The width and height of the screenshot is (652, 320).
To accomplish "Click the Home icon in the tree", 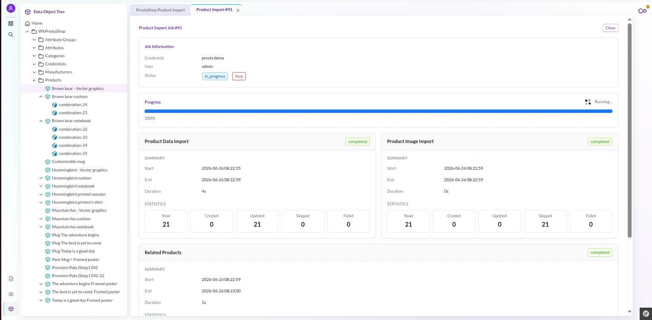I will click(28, 23).
